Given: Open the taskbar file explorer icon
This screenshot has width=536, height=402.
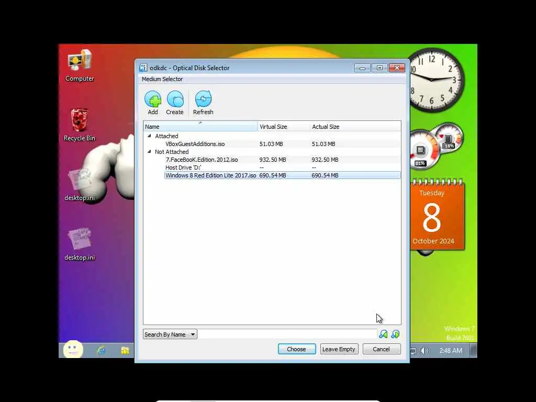Looking at the screenshot, I should (125, 350).
